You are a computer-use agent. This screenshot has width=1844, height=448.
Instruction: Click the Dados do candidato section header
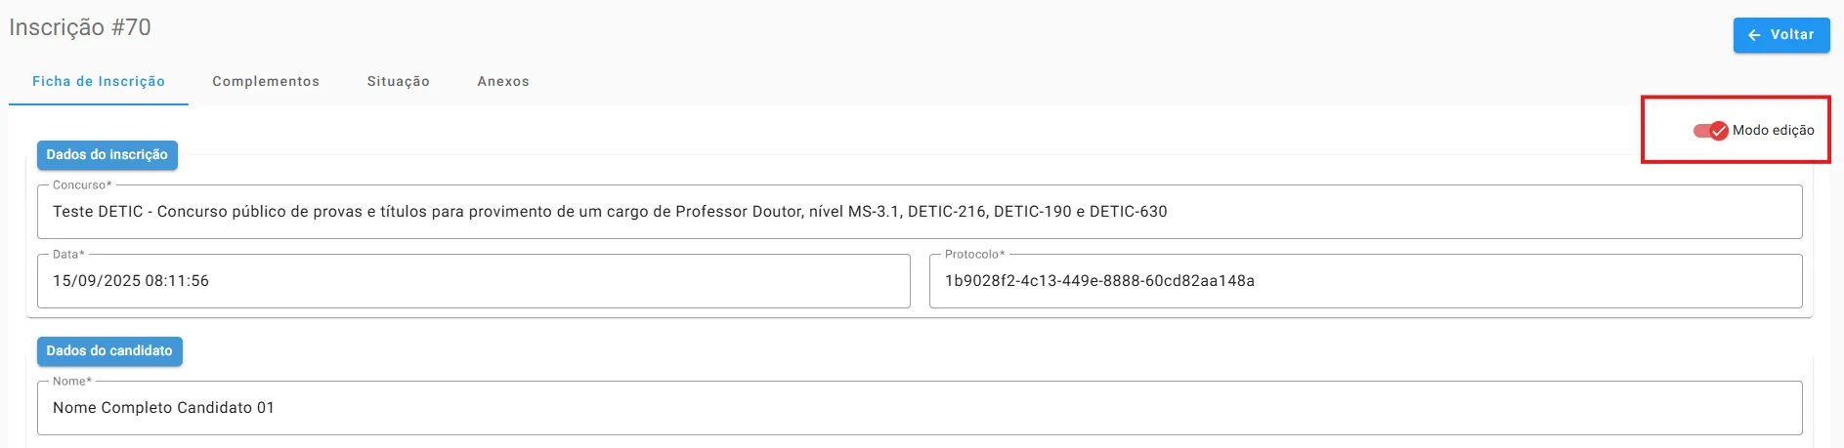[x=109, y=351]
